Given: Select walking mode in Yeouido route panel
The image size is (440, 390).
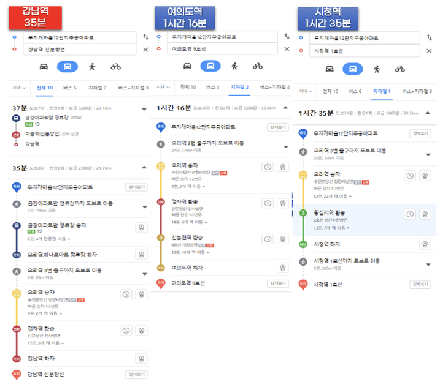Looking at the screenshot, I should 234,66.
